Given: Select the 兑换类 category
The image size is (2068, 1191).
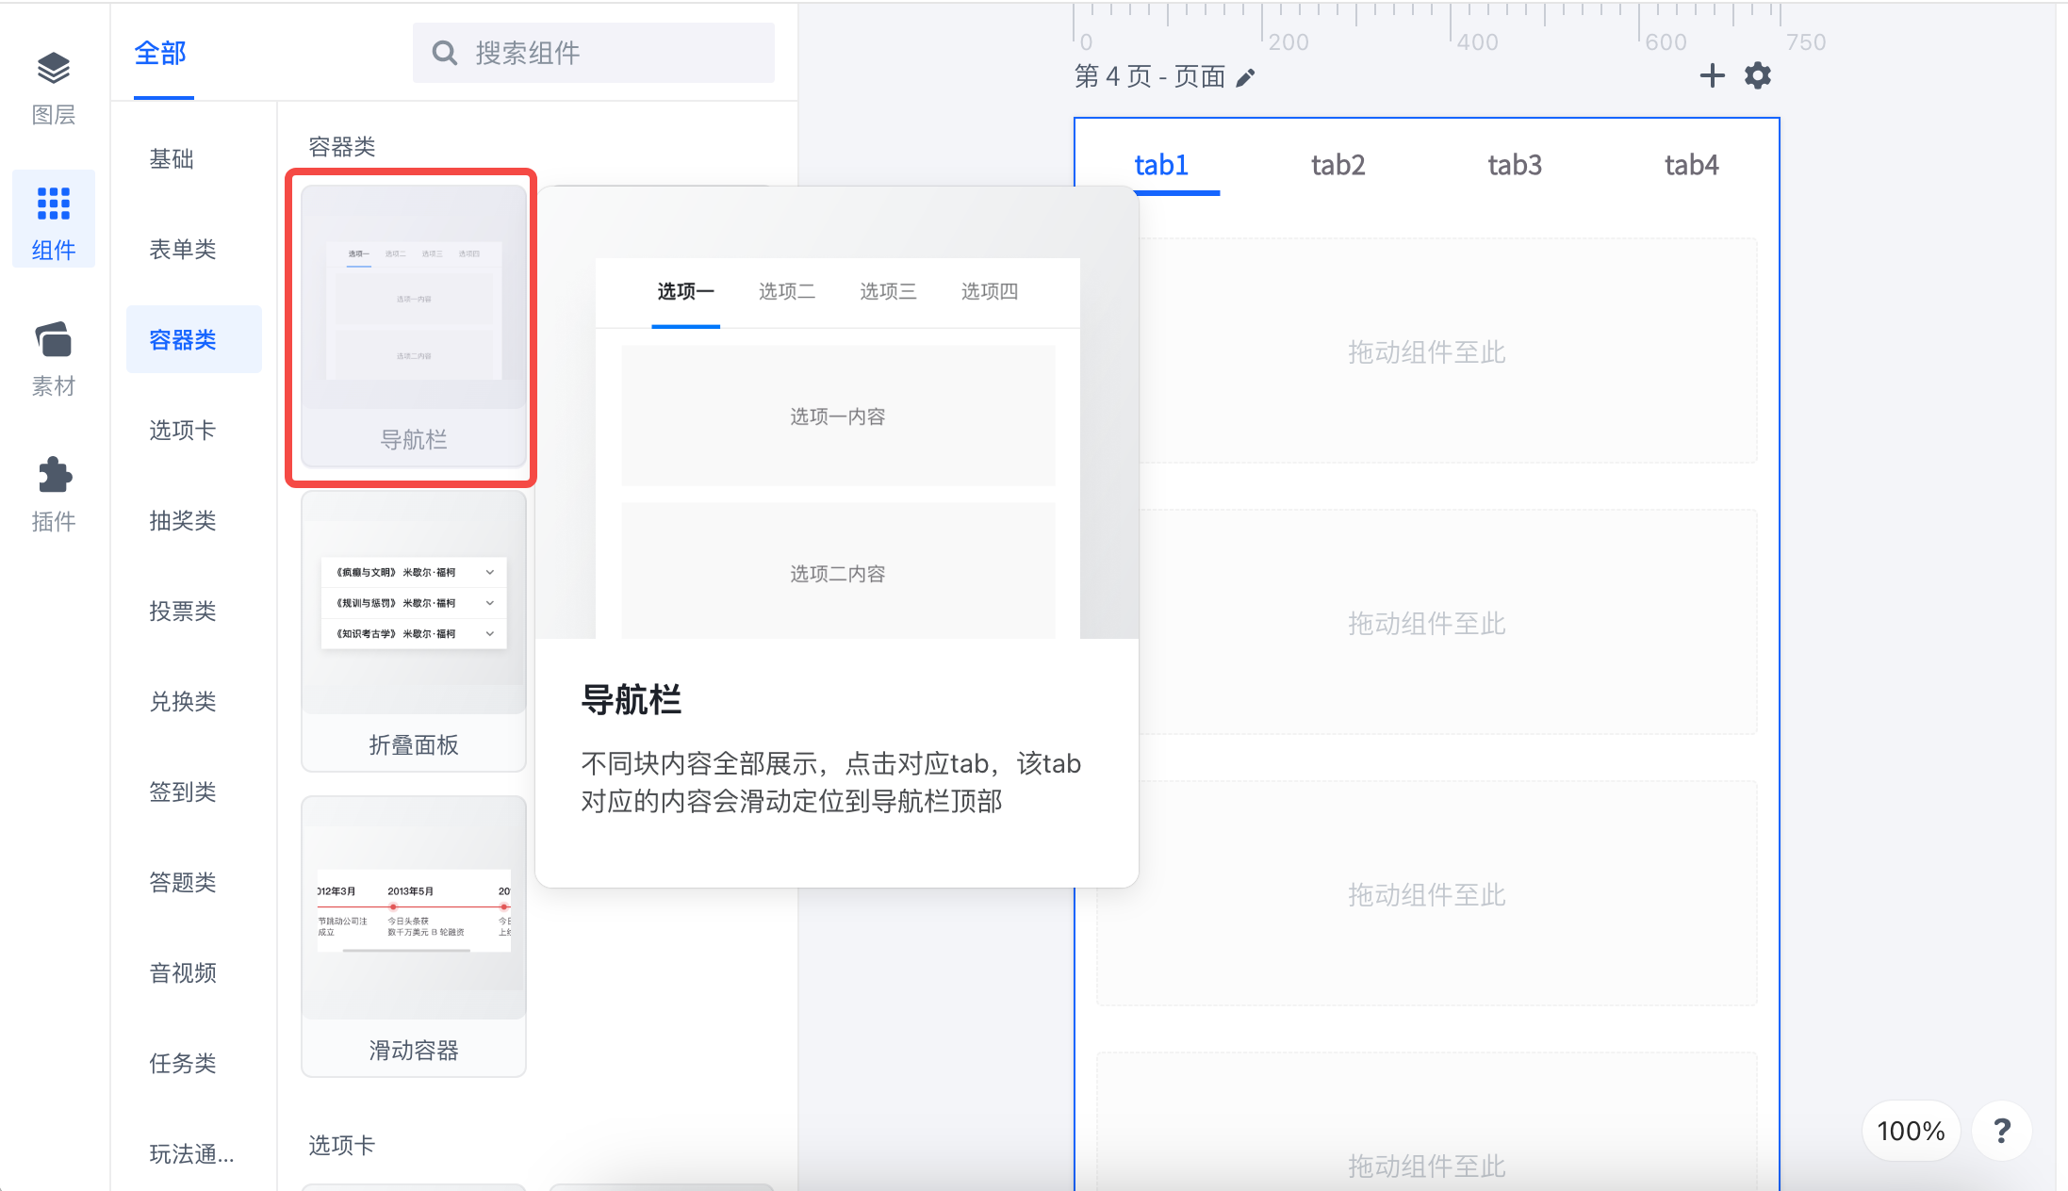Looking at the screenshot, I should (183, 701).
